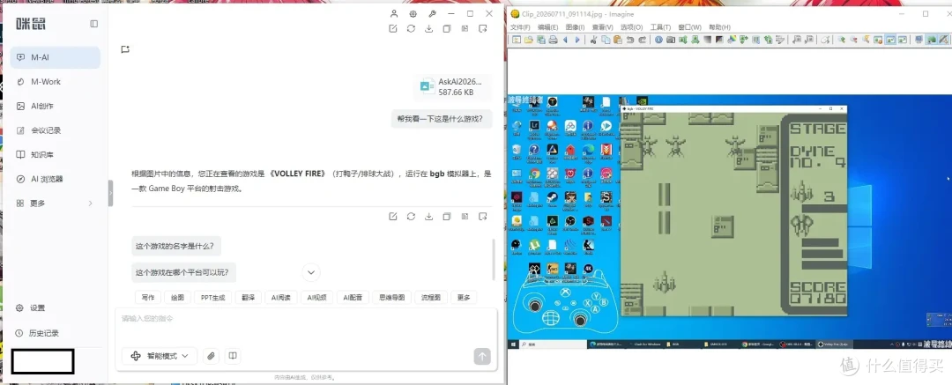The width and height of the screenshot is (952, 385).
Task: Open the 智能模式 mode dropdown
Action: click(x=160, y=356)
